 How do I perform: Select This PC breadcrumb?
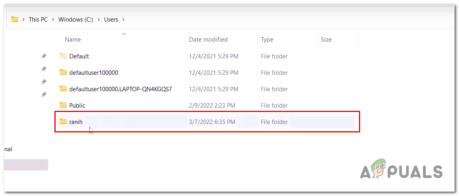[x=38, y=20]
